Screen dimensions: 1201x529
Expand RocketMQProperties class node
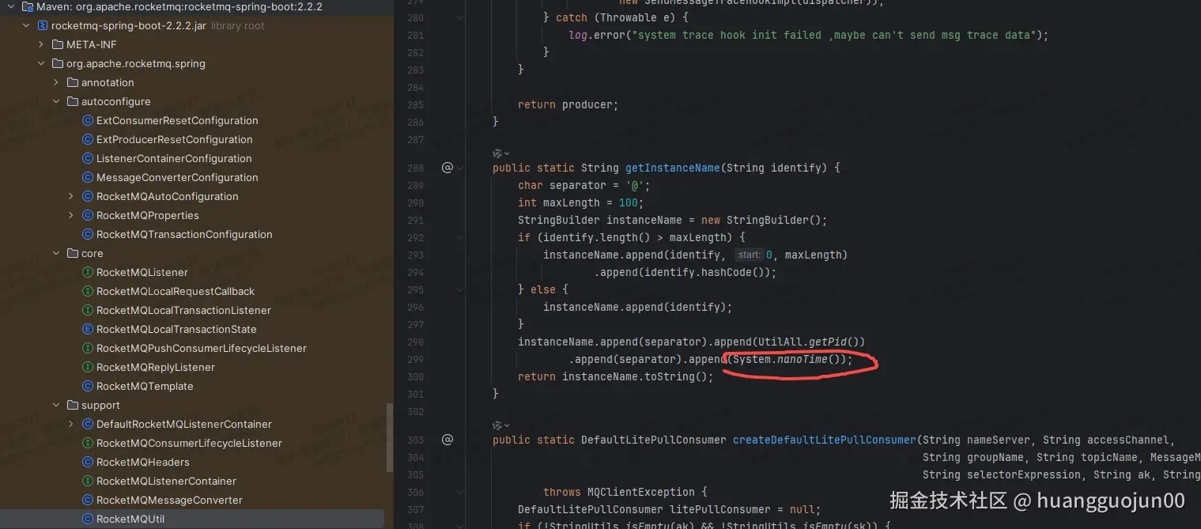coord(71,215)
